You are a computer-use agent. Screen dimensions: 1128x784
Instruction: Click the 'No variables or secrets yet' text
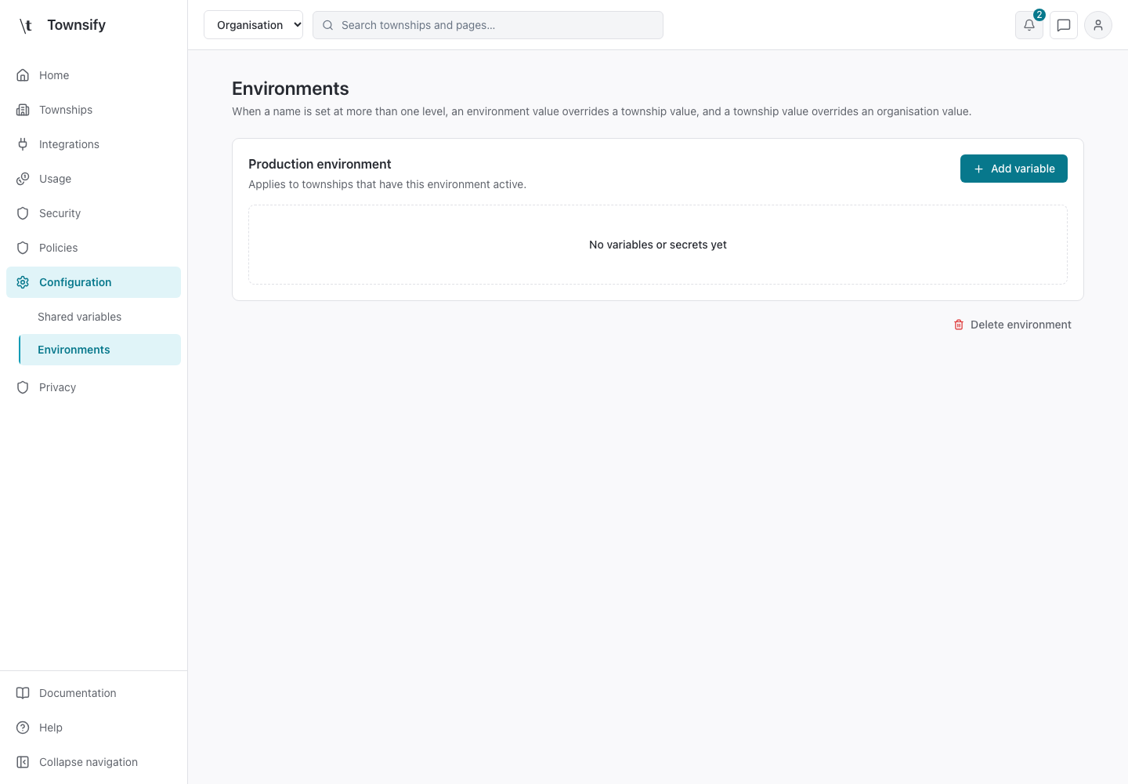(658, 245)
